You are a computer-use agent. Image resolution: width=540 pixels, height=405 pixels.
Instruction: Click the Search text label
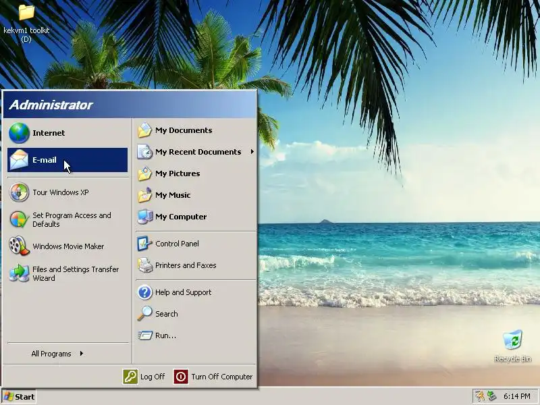166,314
